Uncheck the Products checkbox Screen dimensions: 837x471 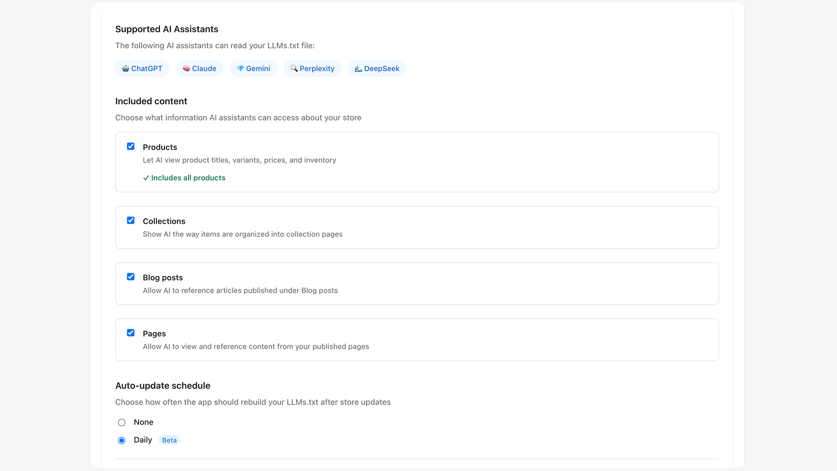[131, 146]
